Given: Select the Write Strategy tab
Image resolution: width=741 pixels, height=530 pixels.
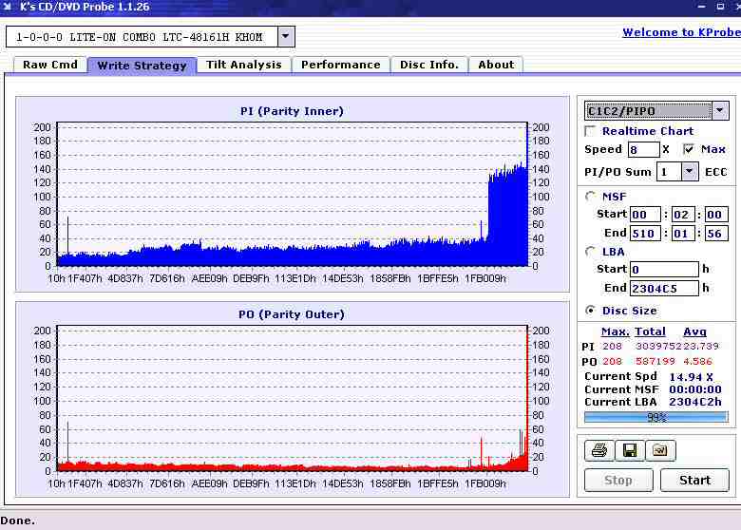Looking at the screenshot, I should (142, 66).
